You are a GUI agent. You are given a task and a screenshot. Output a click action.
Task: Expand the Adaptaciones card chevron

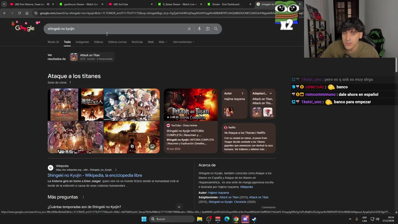[x=271, y=93]
